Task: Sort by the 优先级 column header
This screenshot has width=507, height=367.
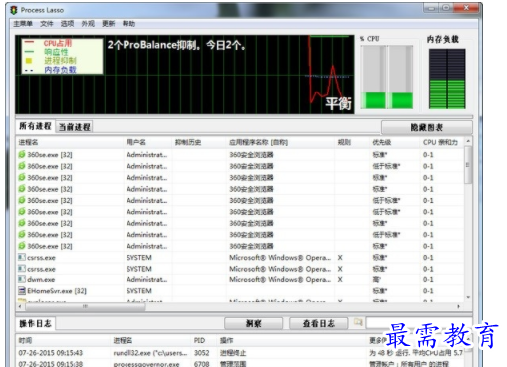Action: coord(394,142)
